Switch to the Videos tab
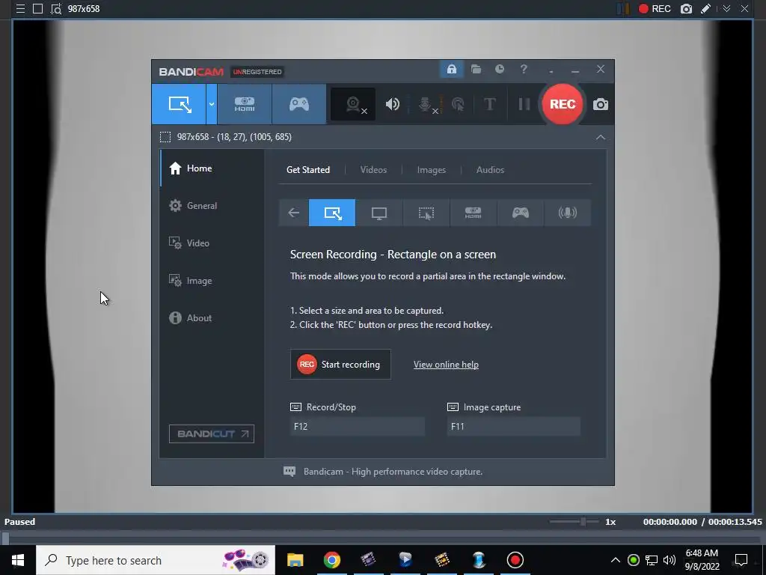The height and width of the screenshot is (575, 766). [373, 170]
